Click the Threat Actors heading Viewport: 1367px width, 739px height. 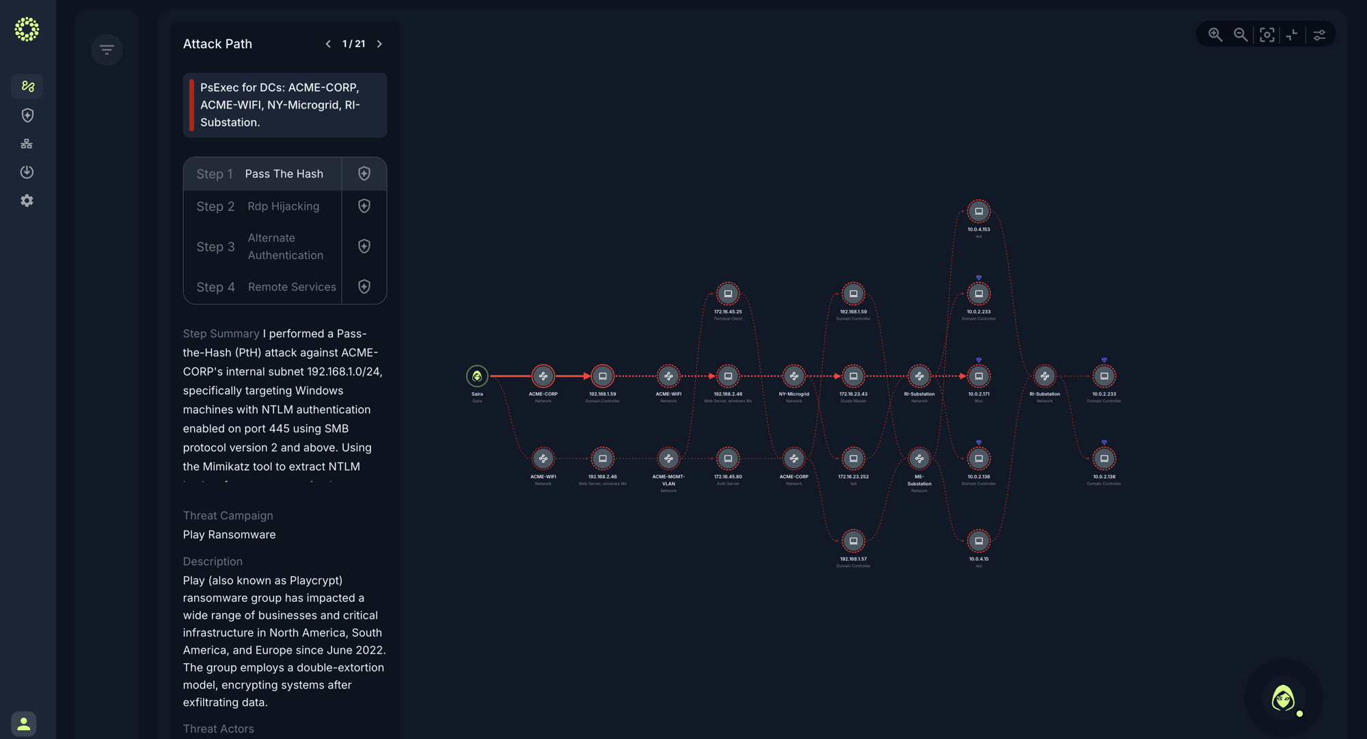[x=218, y=729]
